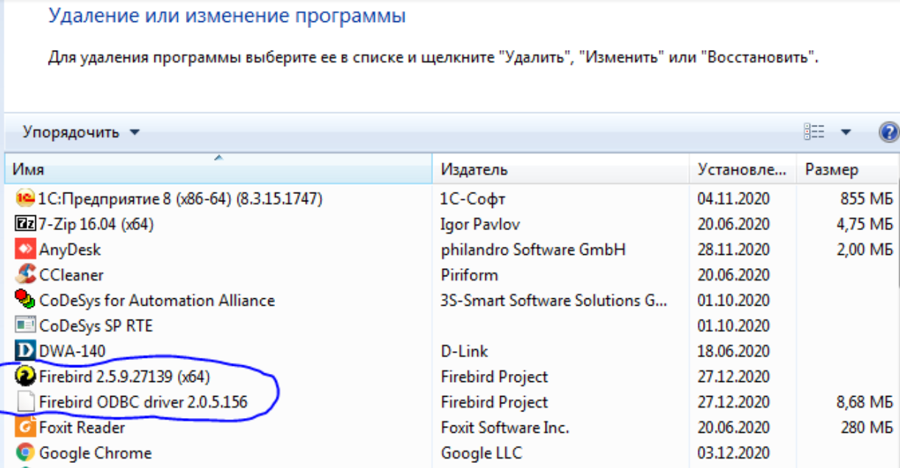Click the 7-Zip 16.04 icon

click(x=25, y=224)
